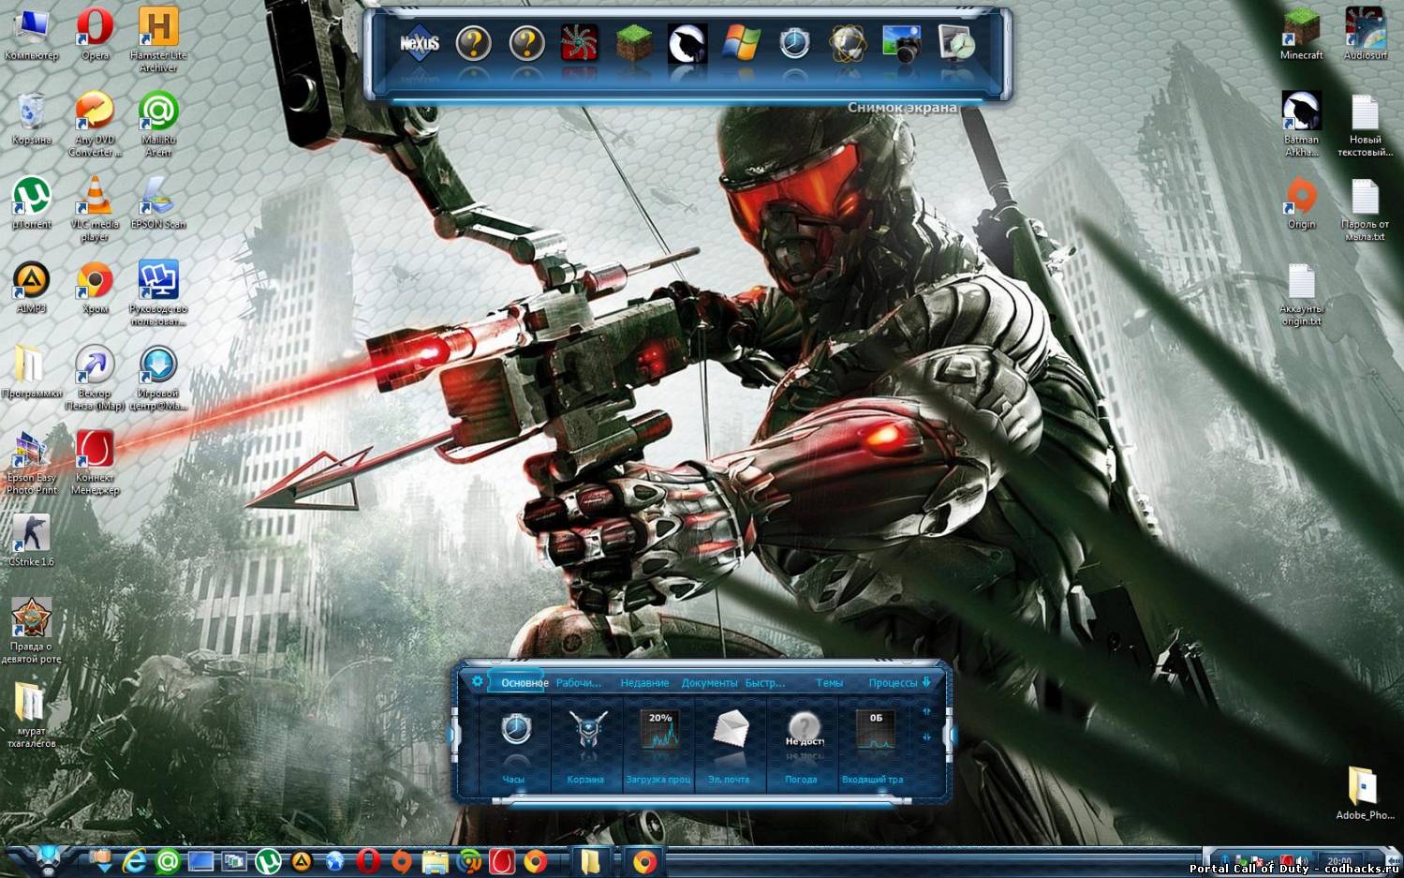Click the red spider-like icon in top dock
This screenshot has width=1404, height=878.
[580, 43]
